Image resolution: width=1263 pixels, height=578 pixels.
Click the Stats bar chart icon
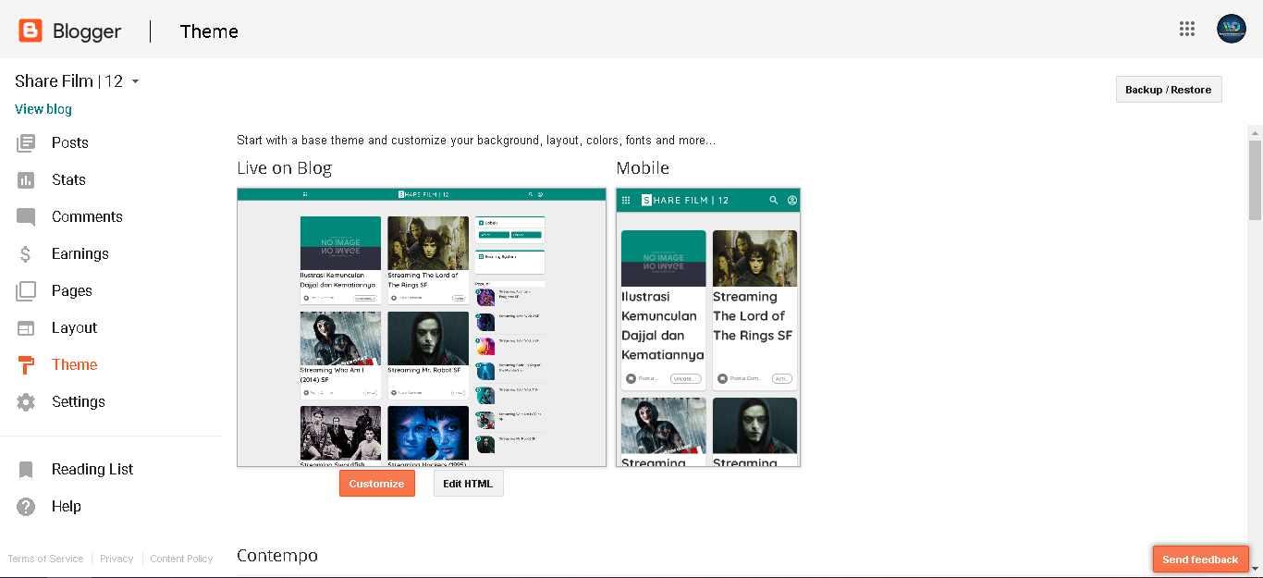pyautogui.click(x=26, y=179)
